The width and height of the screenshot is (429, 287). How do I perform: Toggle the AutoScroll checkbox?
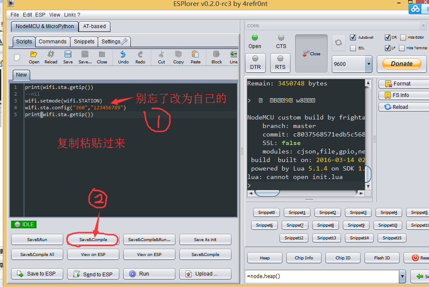[353, 37]
